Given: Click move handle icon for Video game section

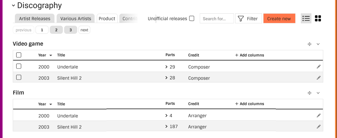Looking at the screenshot, I should click(310, 44).
